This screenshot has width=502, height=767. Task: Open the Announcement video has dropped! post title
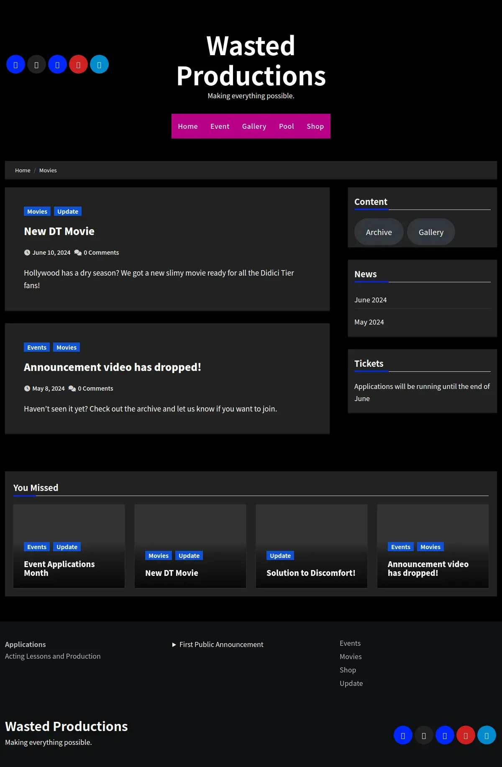coord(113,367)
